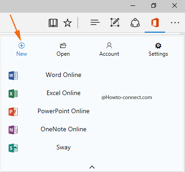Switch to the Account tab label
185x172 pixels.
[109, 54]
